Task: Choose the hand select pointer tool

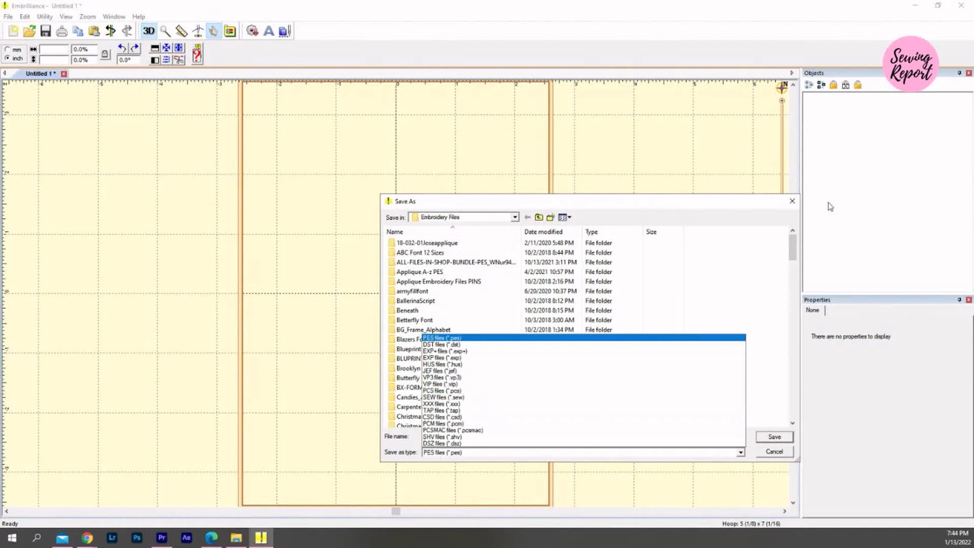Action: point(214,31)
